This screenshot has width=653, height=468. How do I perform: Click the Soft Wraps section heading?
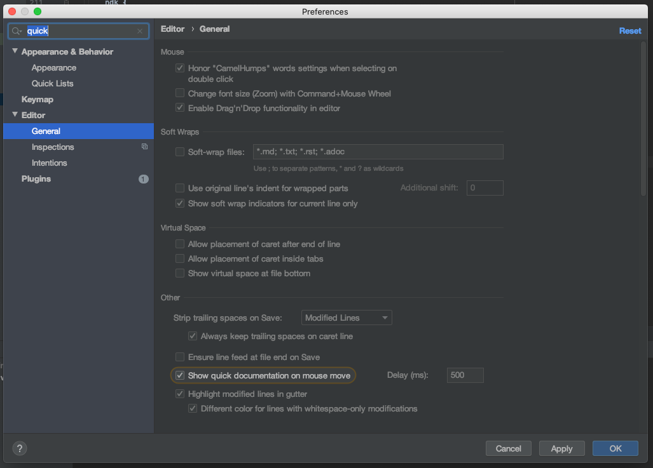[180, 132]
